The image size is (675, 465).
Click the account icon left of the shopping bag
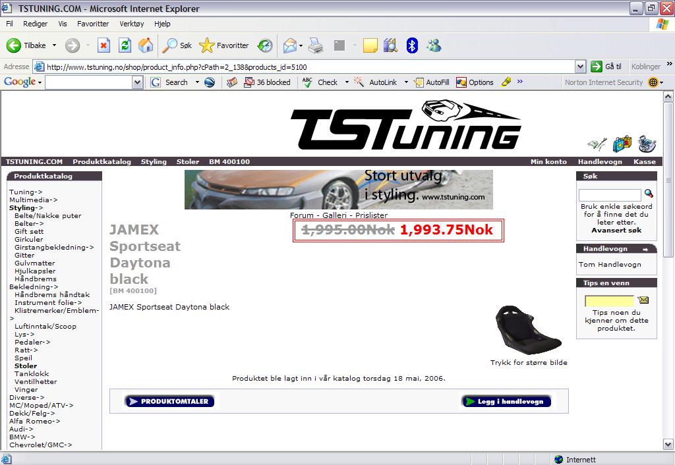click(597, 144)
